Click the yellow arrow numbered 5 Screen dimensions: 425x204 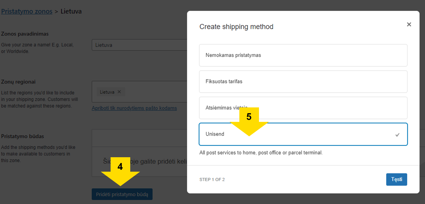(249, 121)
